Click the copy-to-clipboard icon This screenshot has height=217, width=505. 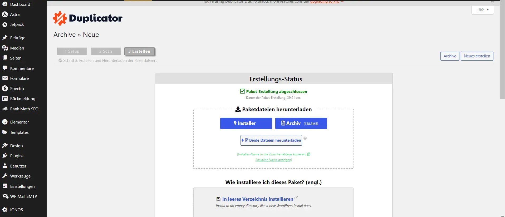309,154
